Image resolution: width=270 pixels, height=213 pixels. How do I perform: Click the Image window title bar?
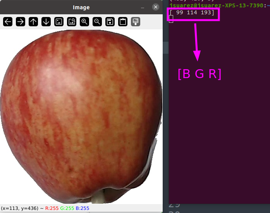[x=81, y=7]
